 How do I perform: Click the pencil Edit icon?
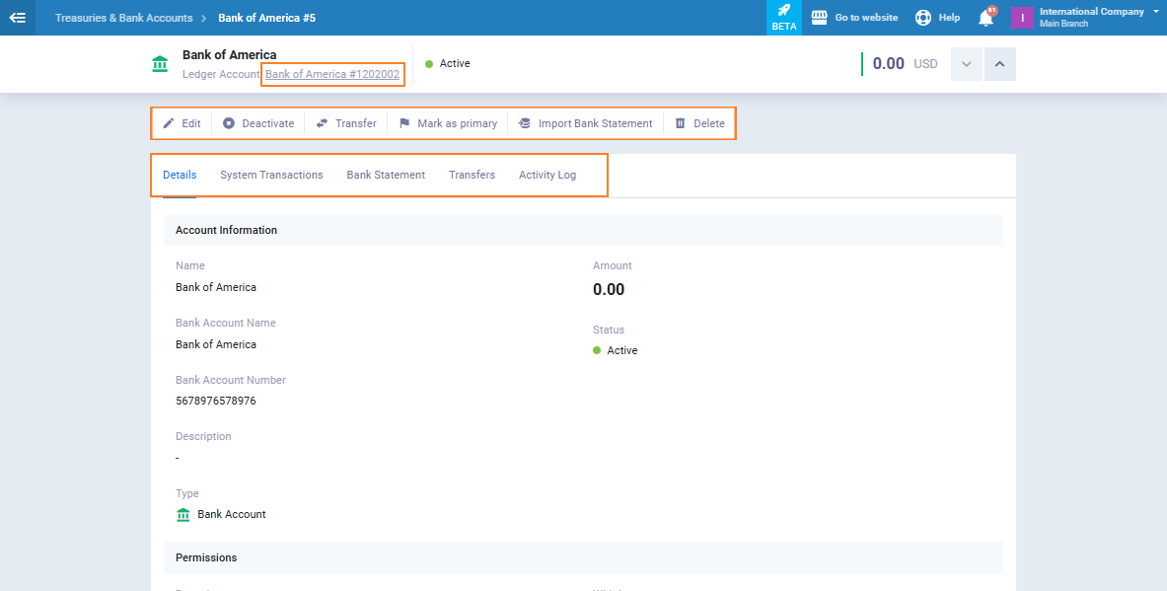point(169,123)
